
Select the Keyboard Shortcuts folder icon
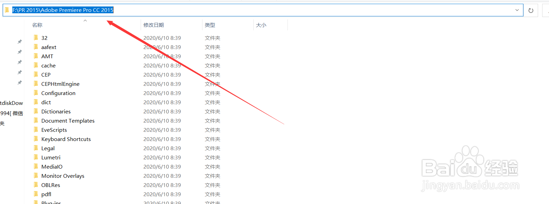[36, 139]
